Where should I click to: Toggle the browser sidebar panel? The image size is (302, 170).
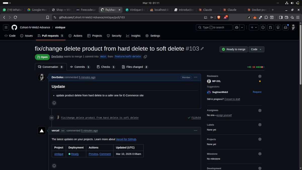281,17
